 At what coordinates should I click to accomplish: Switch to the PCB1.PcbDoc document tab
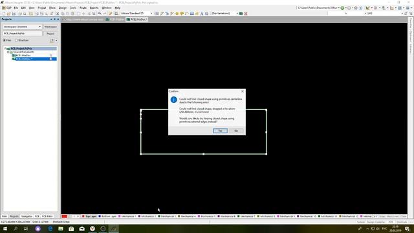pos(115,19)
